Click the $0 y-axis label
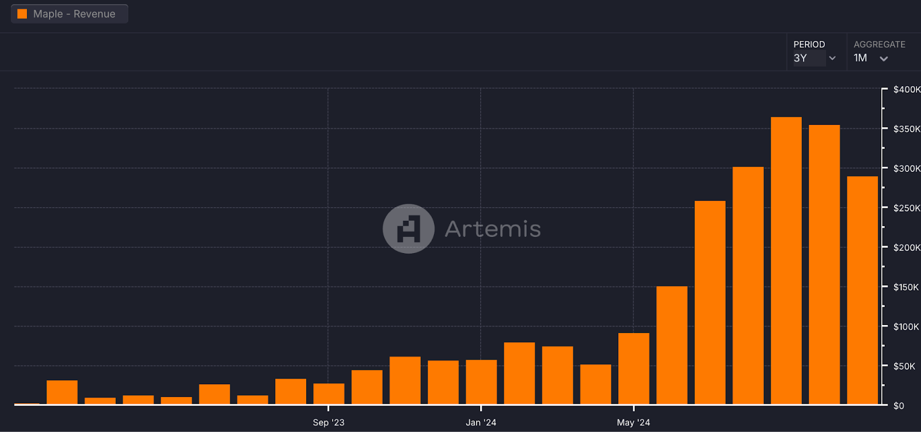 [899, 406]
